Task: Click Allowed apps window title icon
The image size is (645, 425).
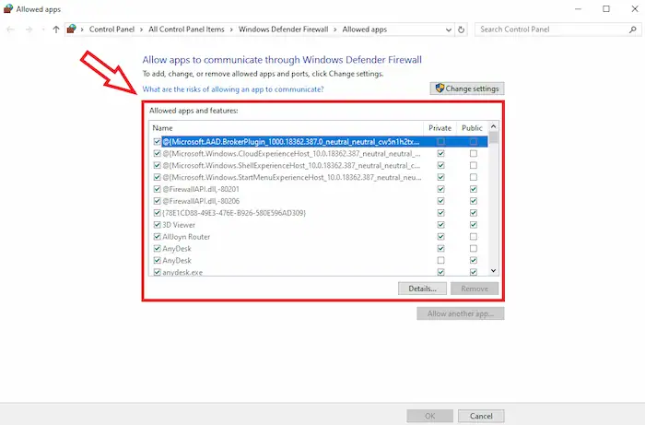Action: tap(8, 8)
